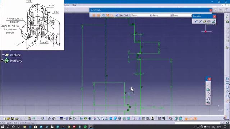
Task: Open the Formula f(x) tool
Action: pos(50,119)
